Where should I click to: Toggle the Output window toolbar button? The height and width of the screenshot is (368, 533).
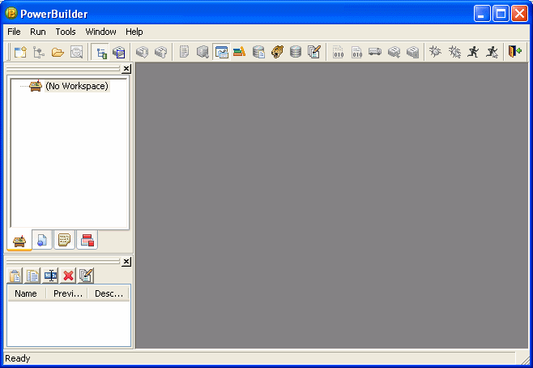pos(119,52)
